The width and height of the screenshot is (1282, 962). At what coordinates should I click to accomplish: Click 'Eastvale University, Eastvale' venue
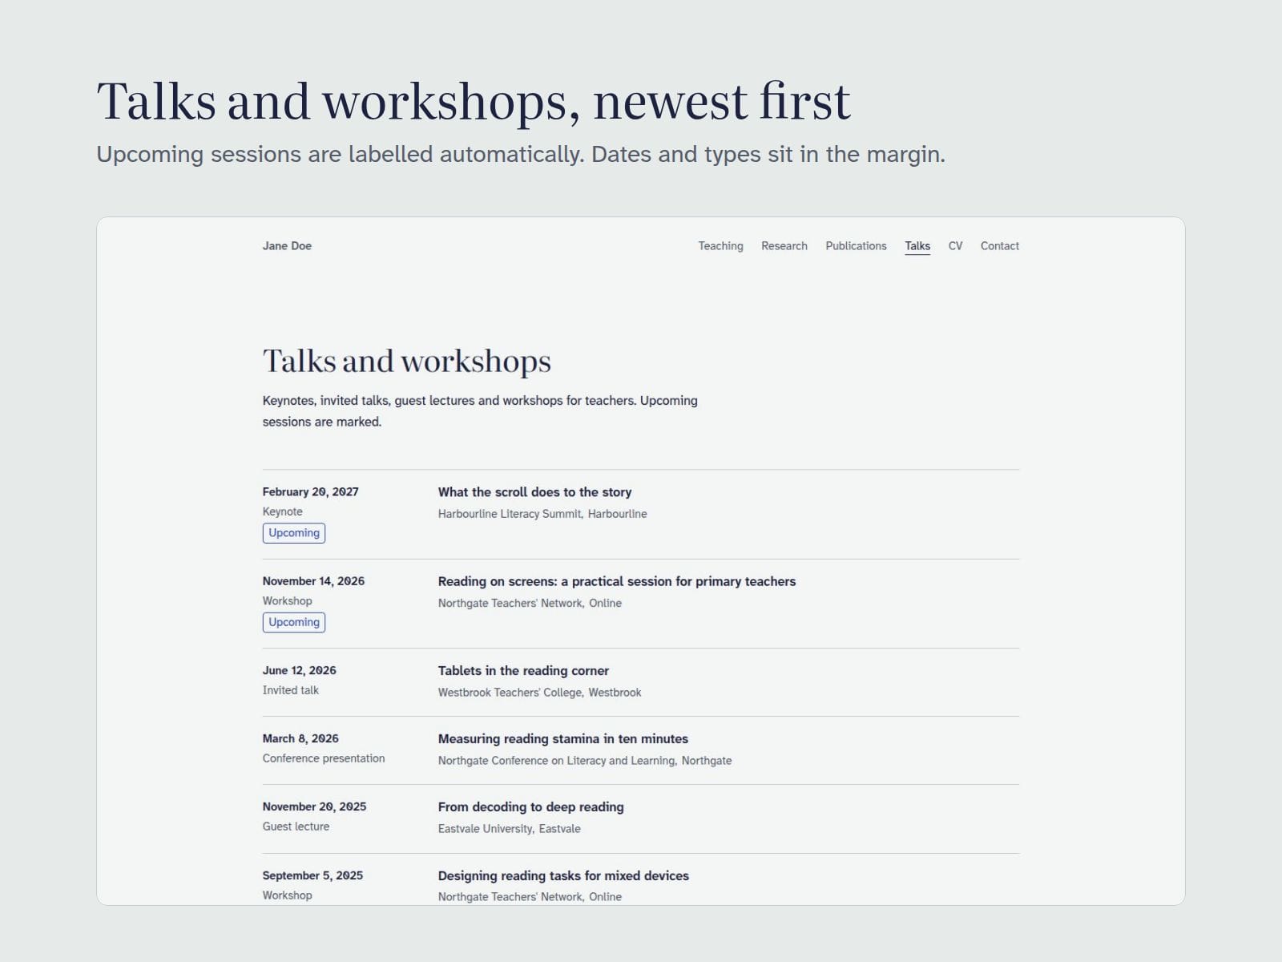tap(509, 829)
